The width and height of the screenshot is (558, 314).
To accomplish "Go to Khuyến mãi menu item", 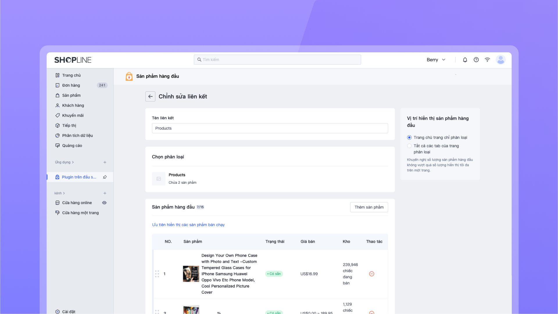I will pos(73,115).
